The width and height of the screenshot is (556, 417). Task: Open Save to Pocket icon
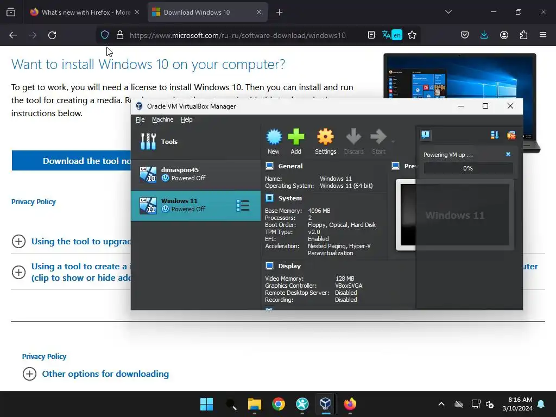465,35
